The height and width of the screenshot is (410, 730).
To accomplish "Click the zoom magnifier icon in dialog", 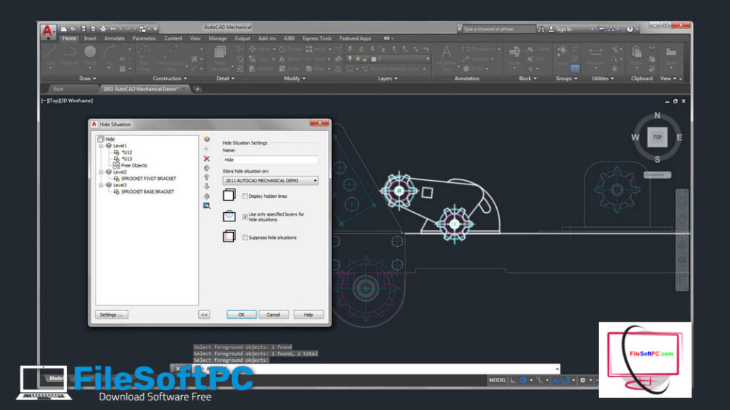I will click(207, 206).
